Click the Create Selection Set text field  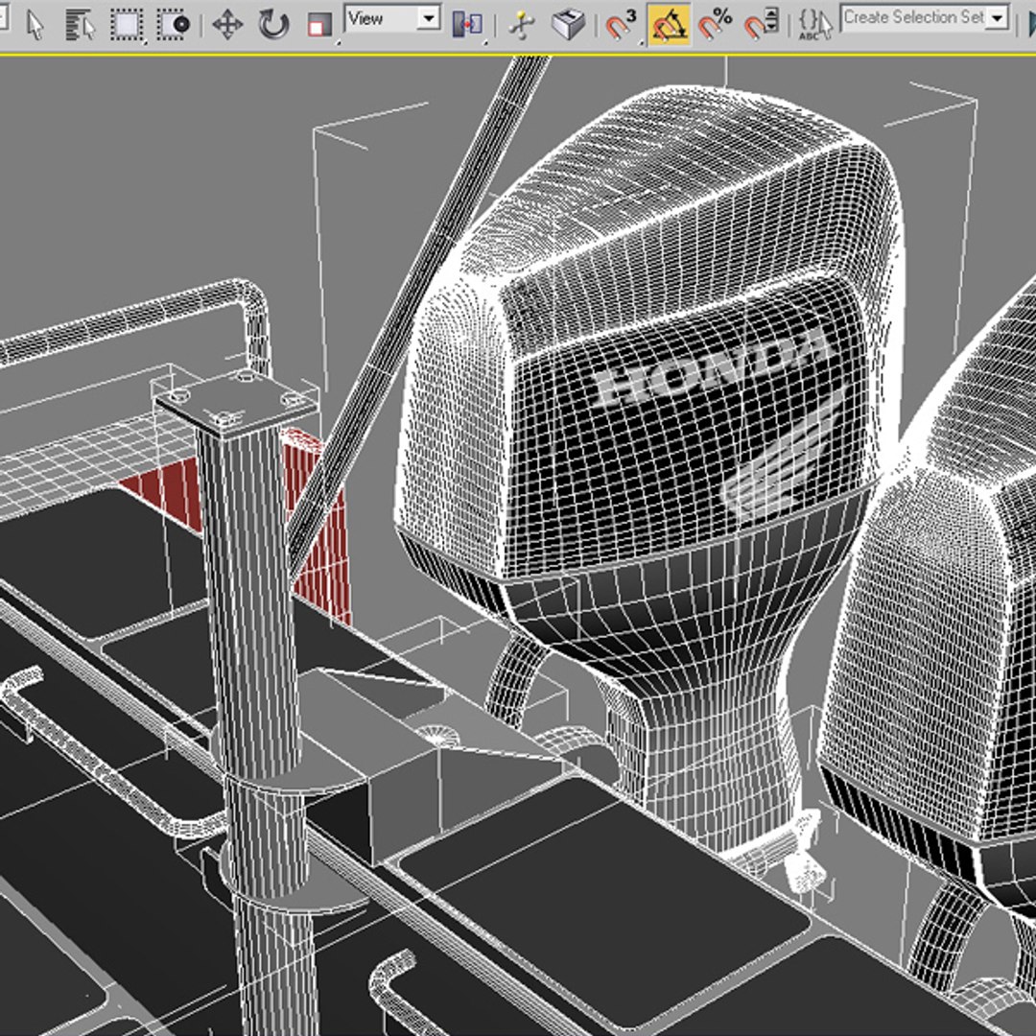911,17
